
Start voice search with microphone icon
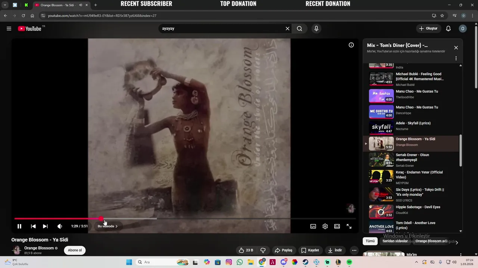click(317, 29)
